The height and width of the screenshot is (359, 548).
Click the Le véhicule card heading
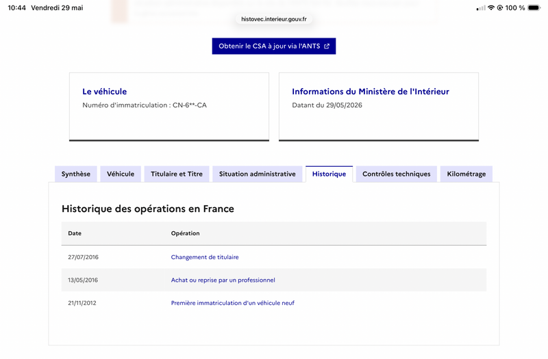[x=105, y=92]
